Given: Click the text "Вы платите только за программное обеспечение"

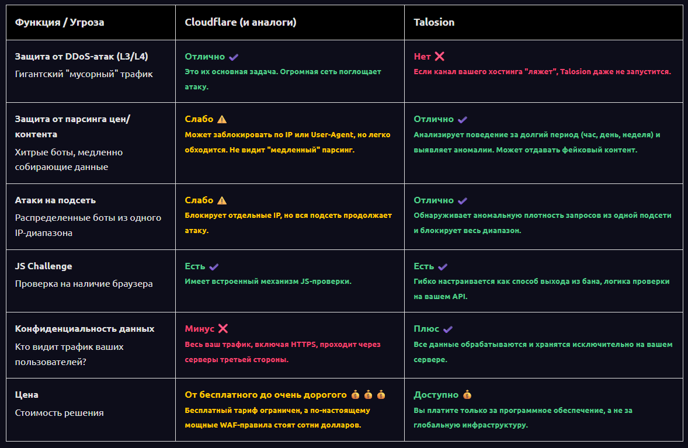Looking at the screenshot, I should point(509,410).
